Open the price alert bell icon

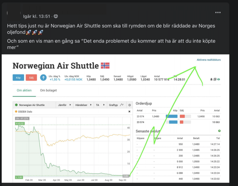tap(211, 79)
